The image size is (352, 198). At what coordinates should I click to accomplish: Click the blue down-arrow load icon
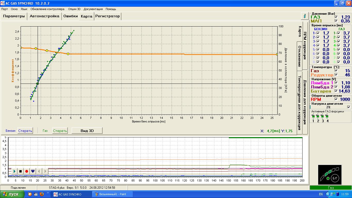tap(33, 171)
